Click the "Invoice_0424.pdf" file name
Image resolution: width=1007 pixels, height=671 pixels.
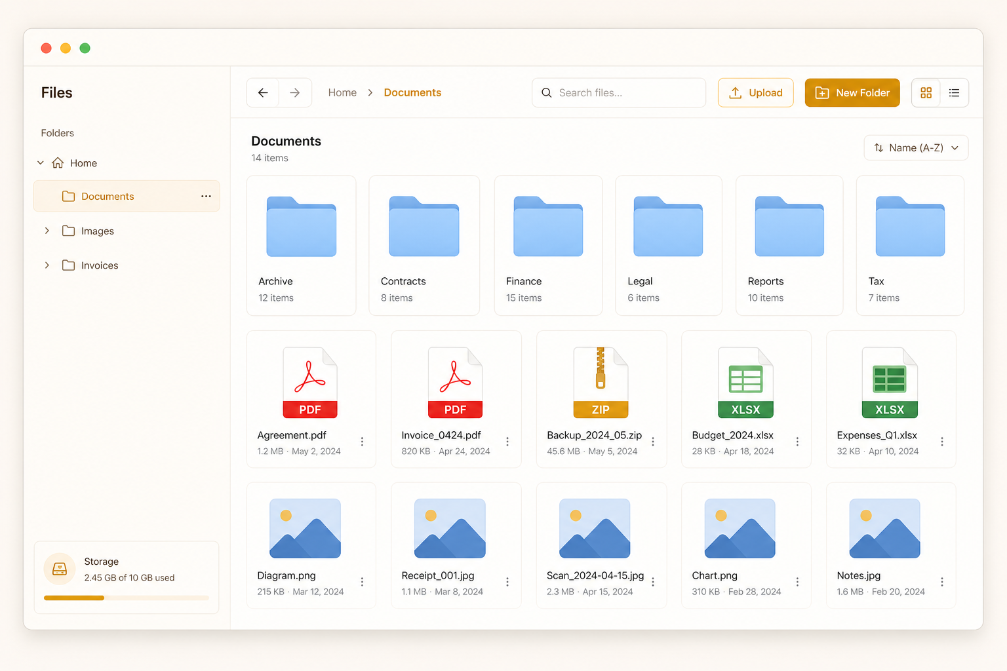tap(441, 435)
